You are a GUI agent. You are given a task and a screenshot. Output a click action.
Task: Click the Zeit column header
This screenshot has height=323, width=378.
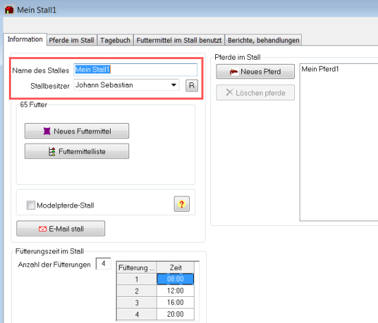pyautogui.click(x=175, y=267)
